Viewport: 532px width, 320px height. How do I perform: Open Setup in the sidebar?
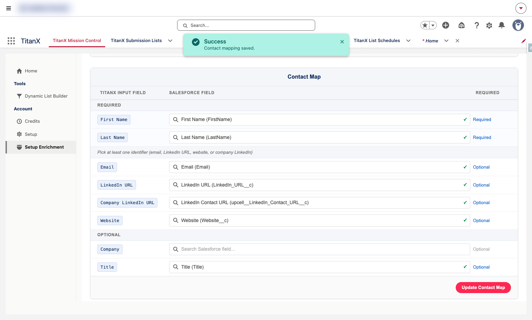point(27,134)
